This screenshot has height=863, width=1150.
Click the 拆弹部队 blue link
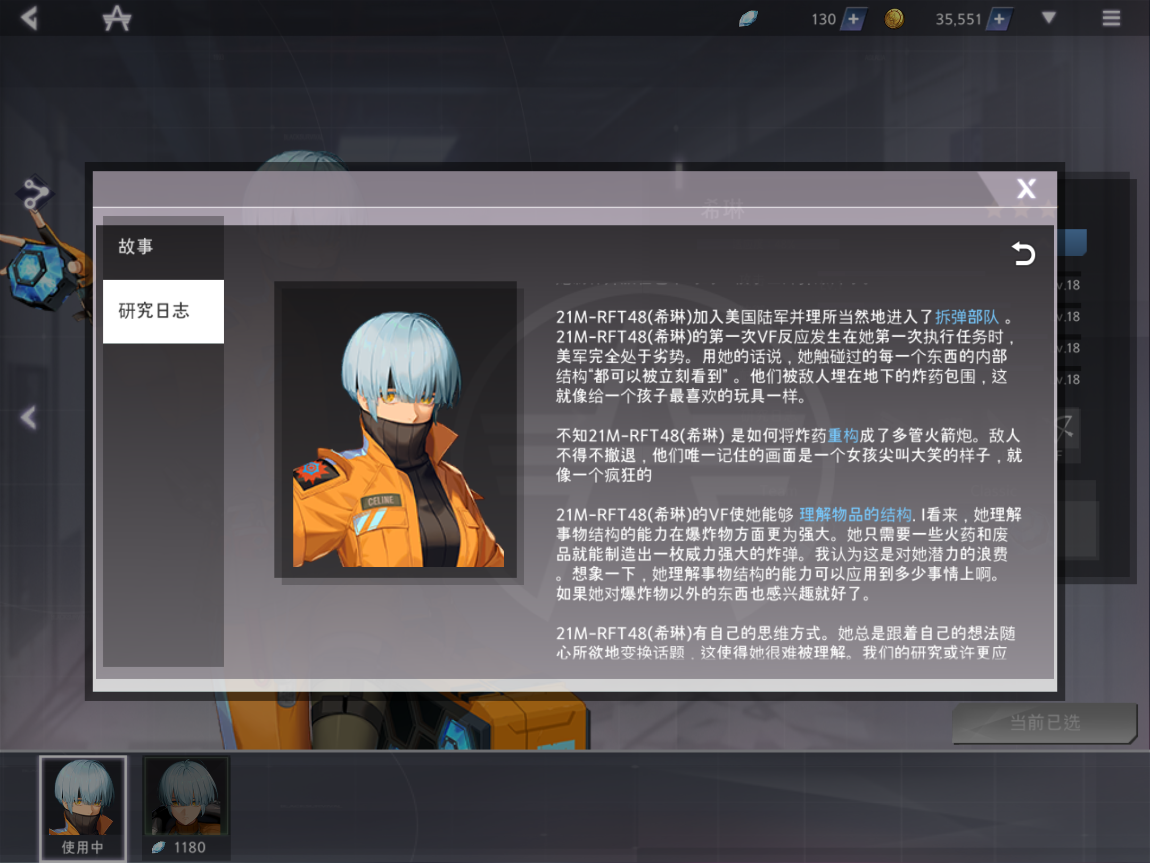967,317
